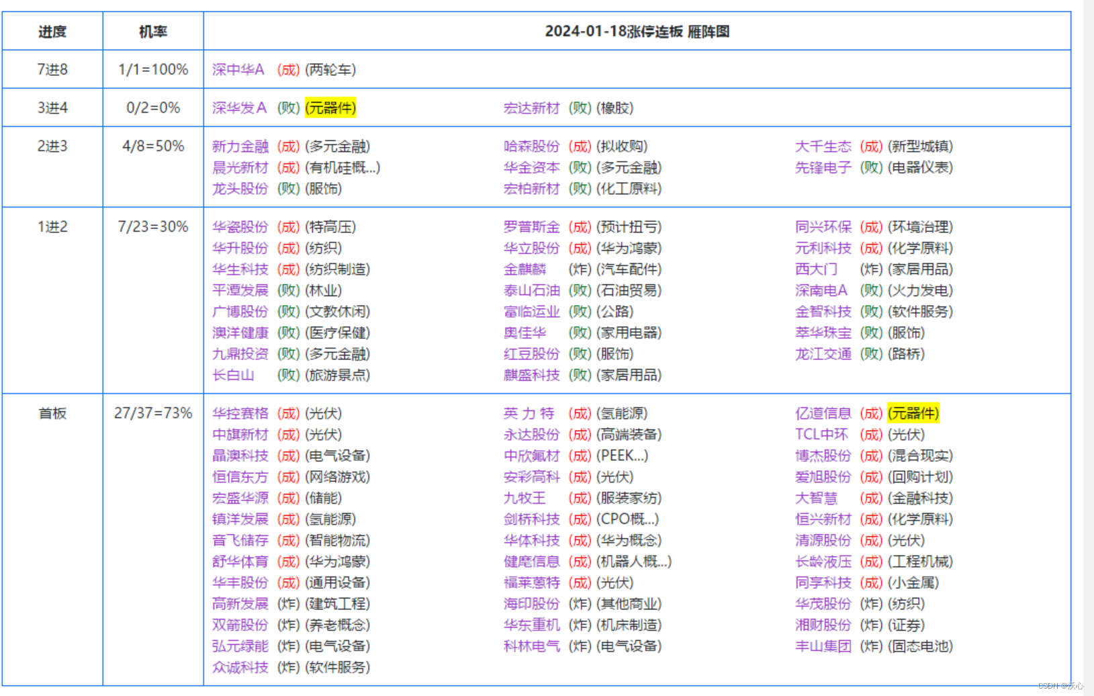Open the TCL中环 stock link
1094x696 pixels.
(x=821, y=435)
